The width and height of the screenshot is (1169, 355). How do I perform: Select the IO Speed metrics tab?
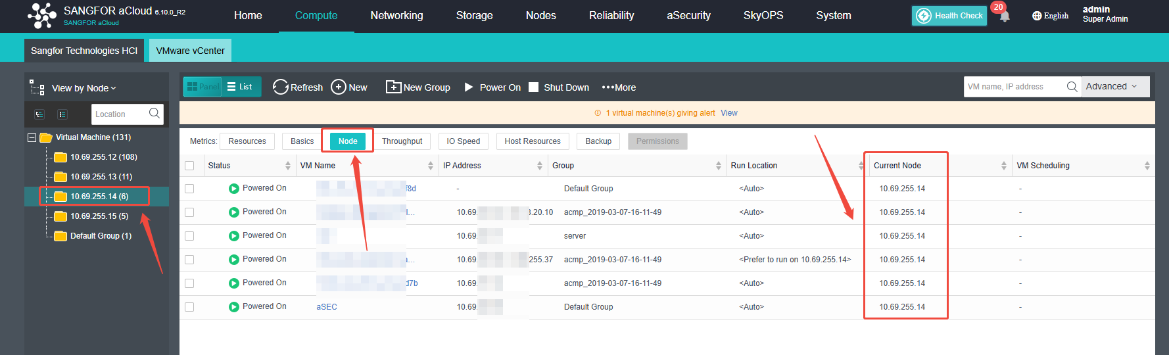point(464,141)
